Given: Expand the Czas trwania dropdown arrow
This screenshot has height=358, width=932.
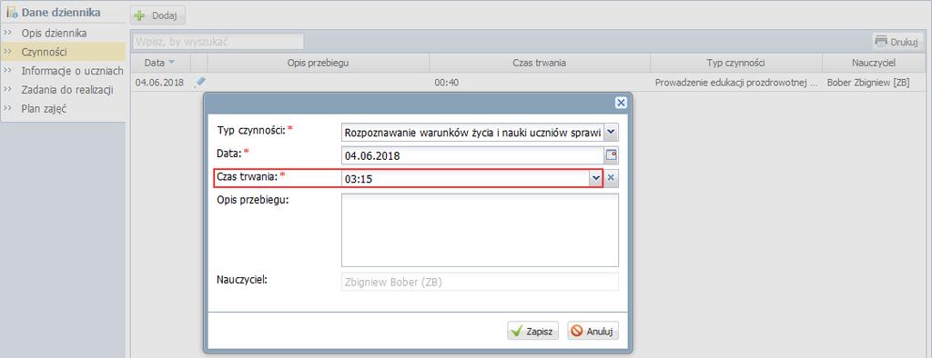Looking at the screenshot, I should pyautogui.click(x=595, y=179).
